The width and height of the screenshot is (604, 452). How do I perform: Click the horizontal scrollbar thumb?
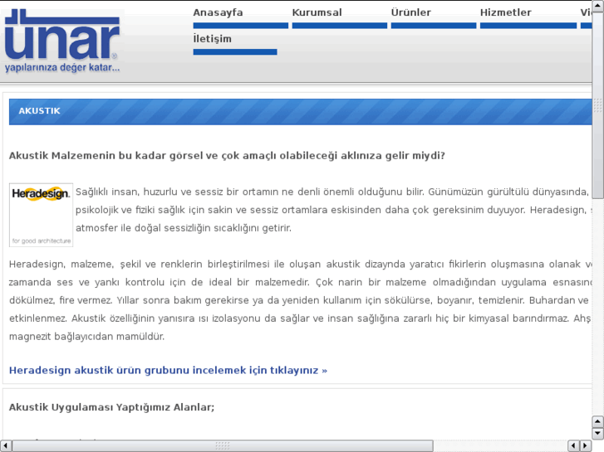(x=223, y=445)
